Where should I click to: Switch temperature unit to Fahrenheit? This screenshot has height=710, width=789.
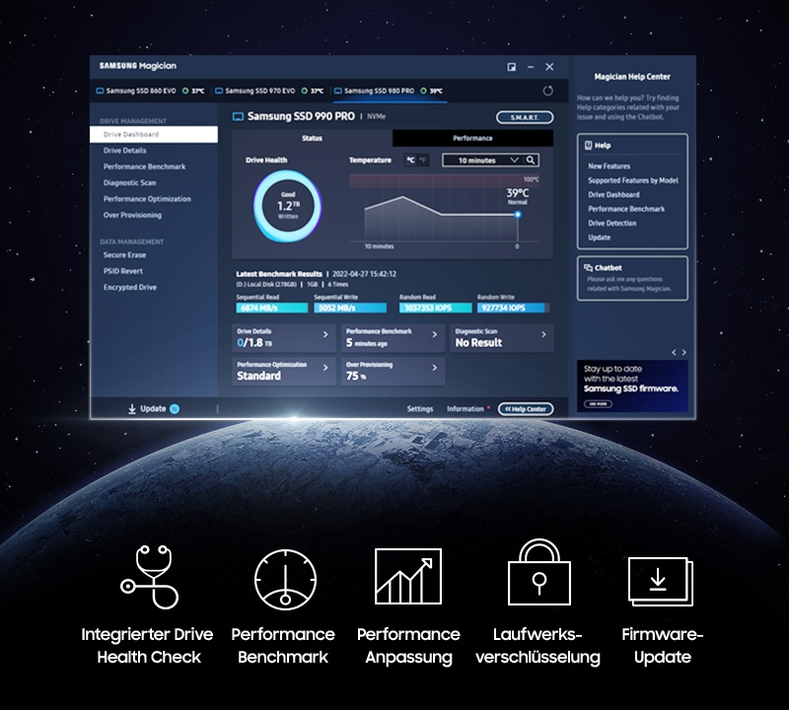423,160
